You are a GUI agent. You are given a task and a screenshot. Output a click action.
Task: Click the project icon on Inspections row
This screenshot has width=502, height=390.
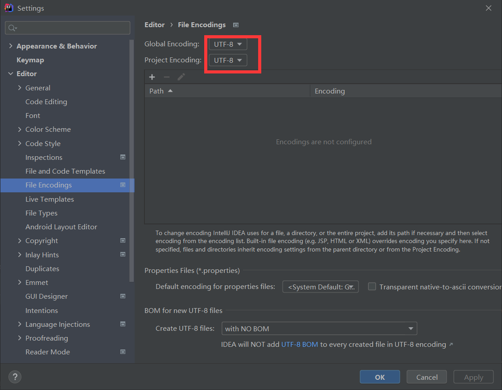123,157
